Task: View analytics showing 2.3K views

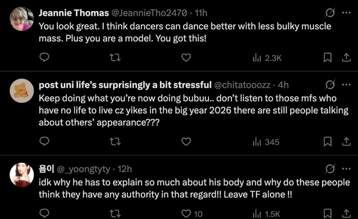Action: (267, 58)
